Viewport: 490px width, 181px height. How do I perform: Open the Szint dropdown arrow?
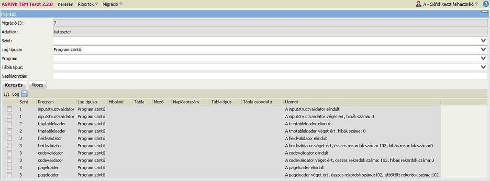point(484,41)
